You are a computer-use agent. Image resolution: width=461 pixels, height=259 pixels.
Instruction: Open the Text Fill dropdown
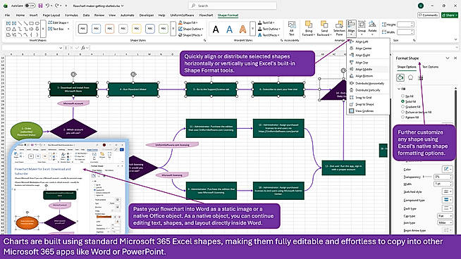(266, 23)
